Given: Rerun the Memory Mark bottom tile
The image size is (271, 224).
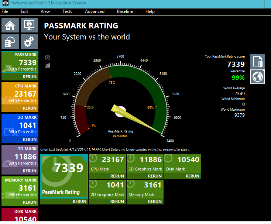Looking at the screenshot, I should pyautogui.click(x=145, y=201).
